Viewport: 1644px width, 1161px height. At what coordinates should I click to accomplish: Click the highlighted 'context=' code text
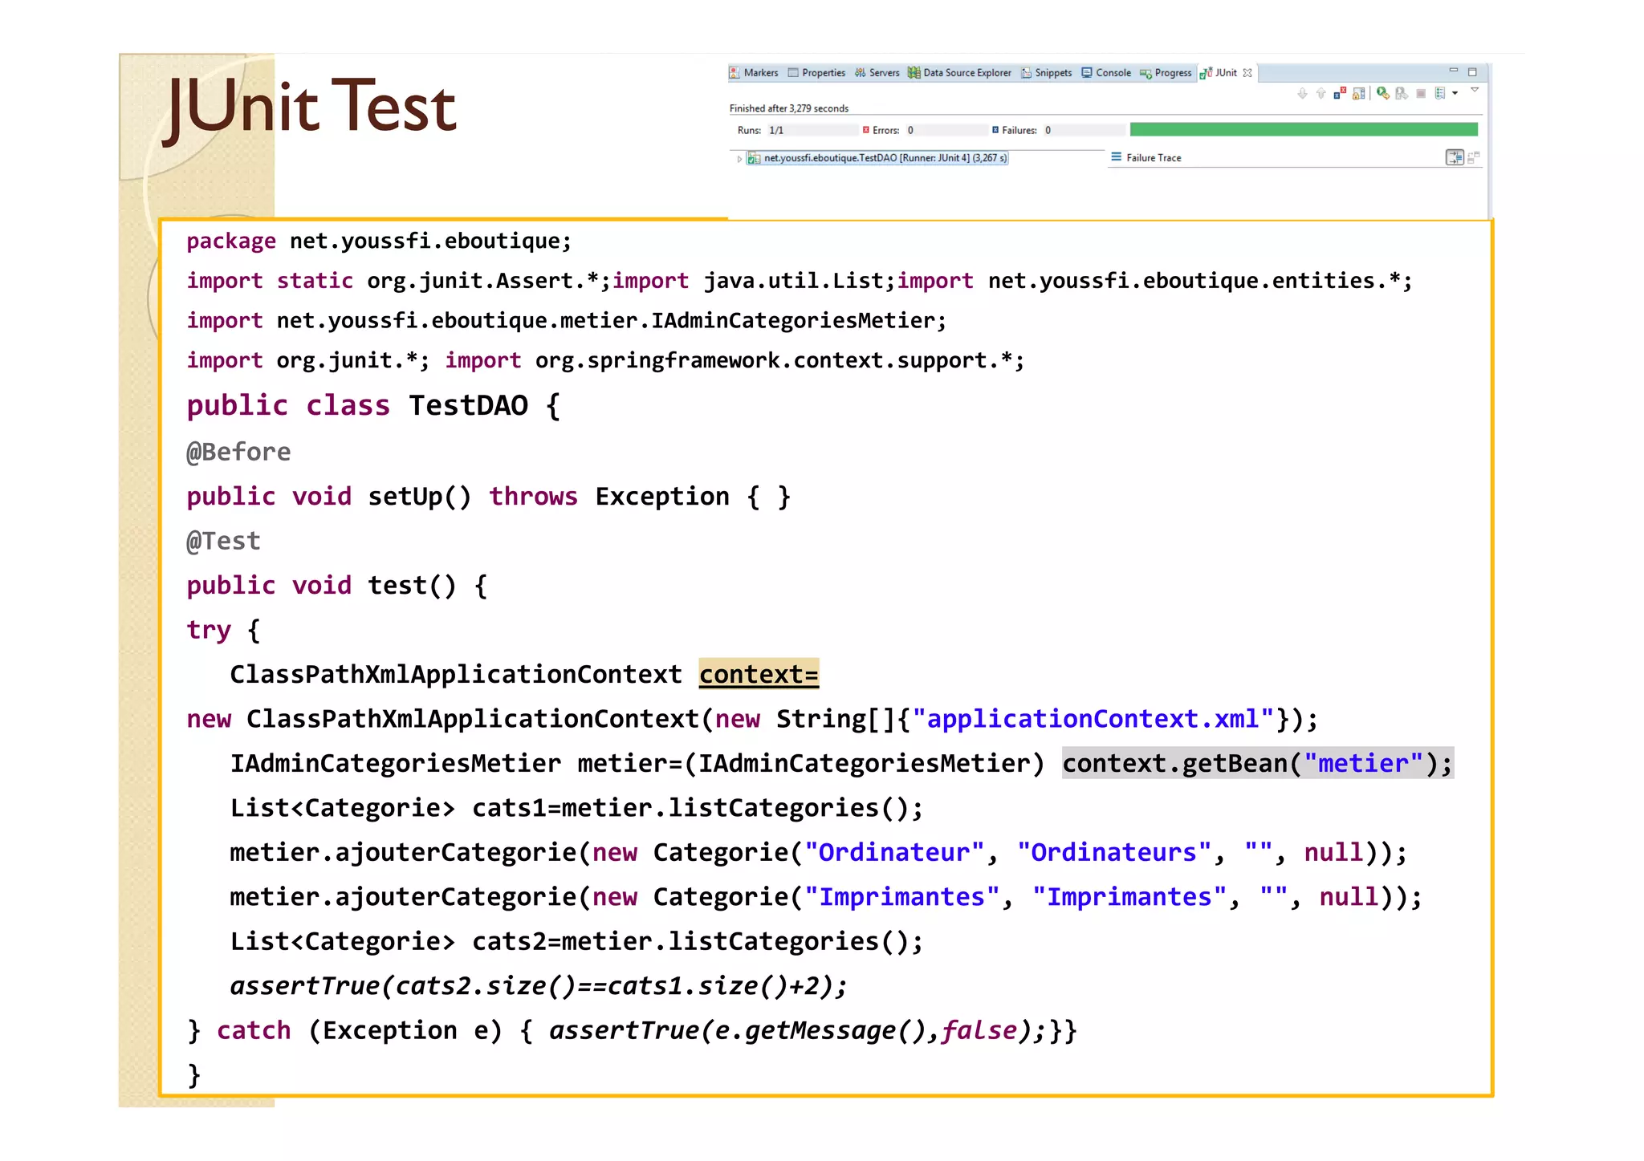[759, 674]
